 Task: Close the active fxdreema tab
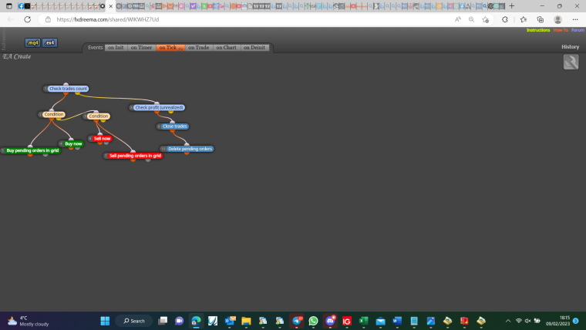(110, 6)
